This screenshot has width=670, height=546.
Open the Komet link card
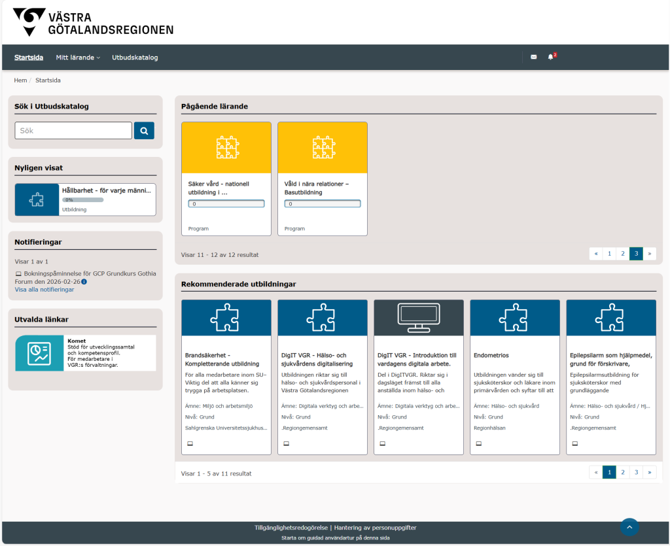pos(86,353)
